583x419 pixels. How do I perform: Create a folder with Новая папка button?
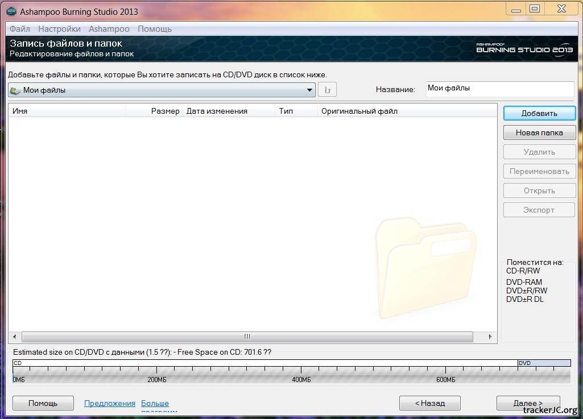tap(539, 132)
